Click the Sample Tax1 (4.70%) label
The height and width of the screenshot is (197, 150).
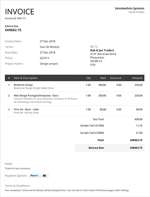pos(92,125)
